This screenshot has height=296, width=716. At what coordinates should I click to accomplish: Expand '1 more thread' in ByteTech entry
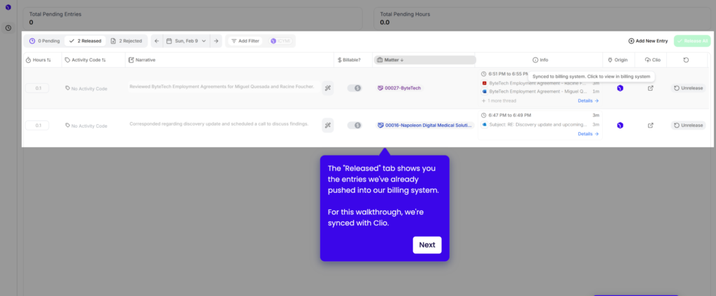(x=499, y=101)
